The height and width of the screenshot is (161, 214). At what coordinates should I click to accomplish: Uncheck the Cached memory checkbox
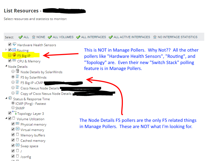point(13,140)
